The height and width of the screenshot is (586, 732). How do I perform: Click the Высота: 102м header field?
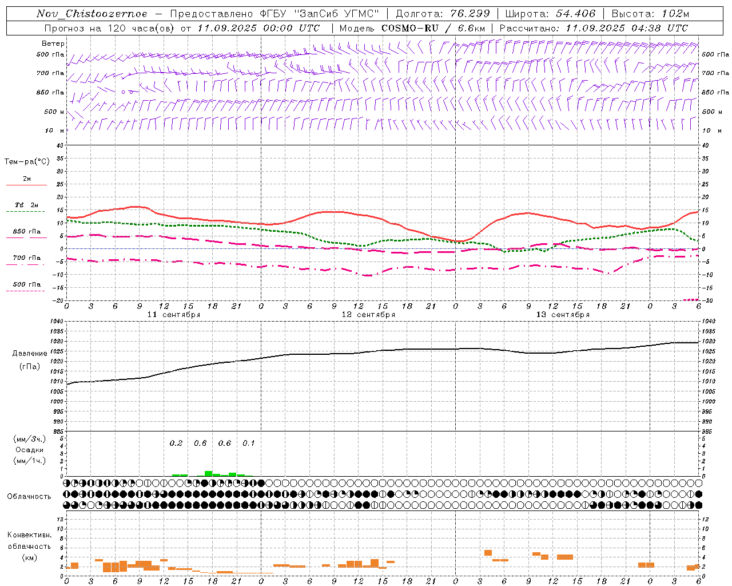[650, 14]
